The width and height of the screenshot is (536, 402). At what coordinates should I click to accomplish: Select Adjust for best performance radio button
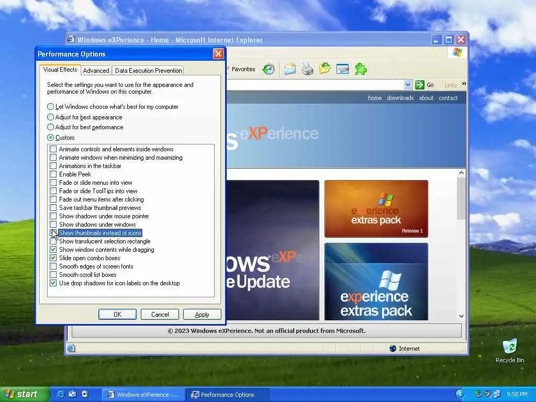coord(51,127)
